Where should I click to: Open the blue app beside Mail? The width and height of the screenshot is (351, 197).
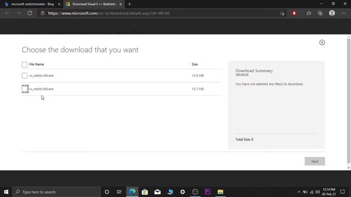(x=170, y=192)
